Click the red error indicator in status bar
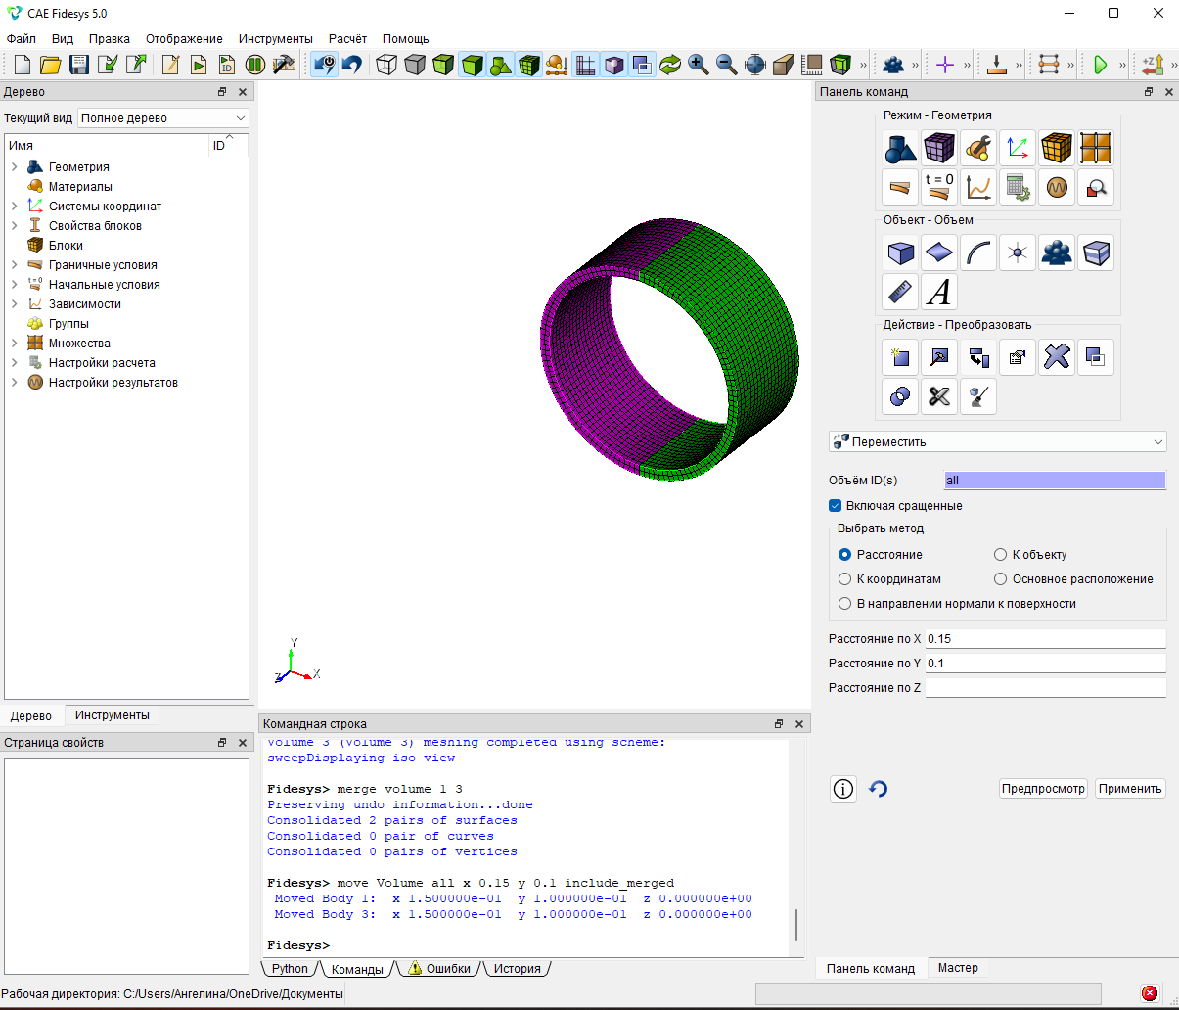Image resolution: width=1179 pixels, height=1010 pixels. (x=1150, y=993)
